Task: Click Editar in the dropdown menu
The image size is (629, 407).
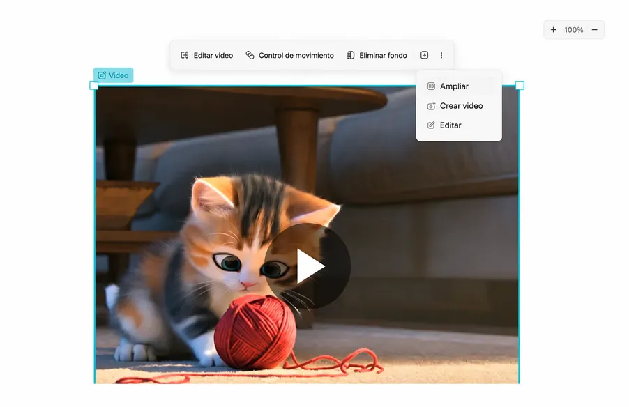Action: (459, 125)
